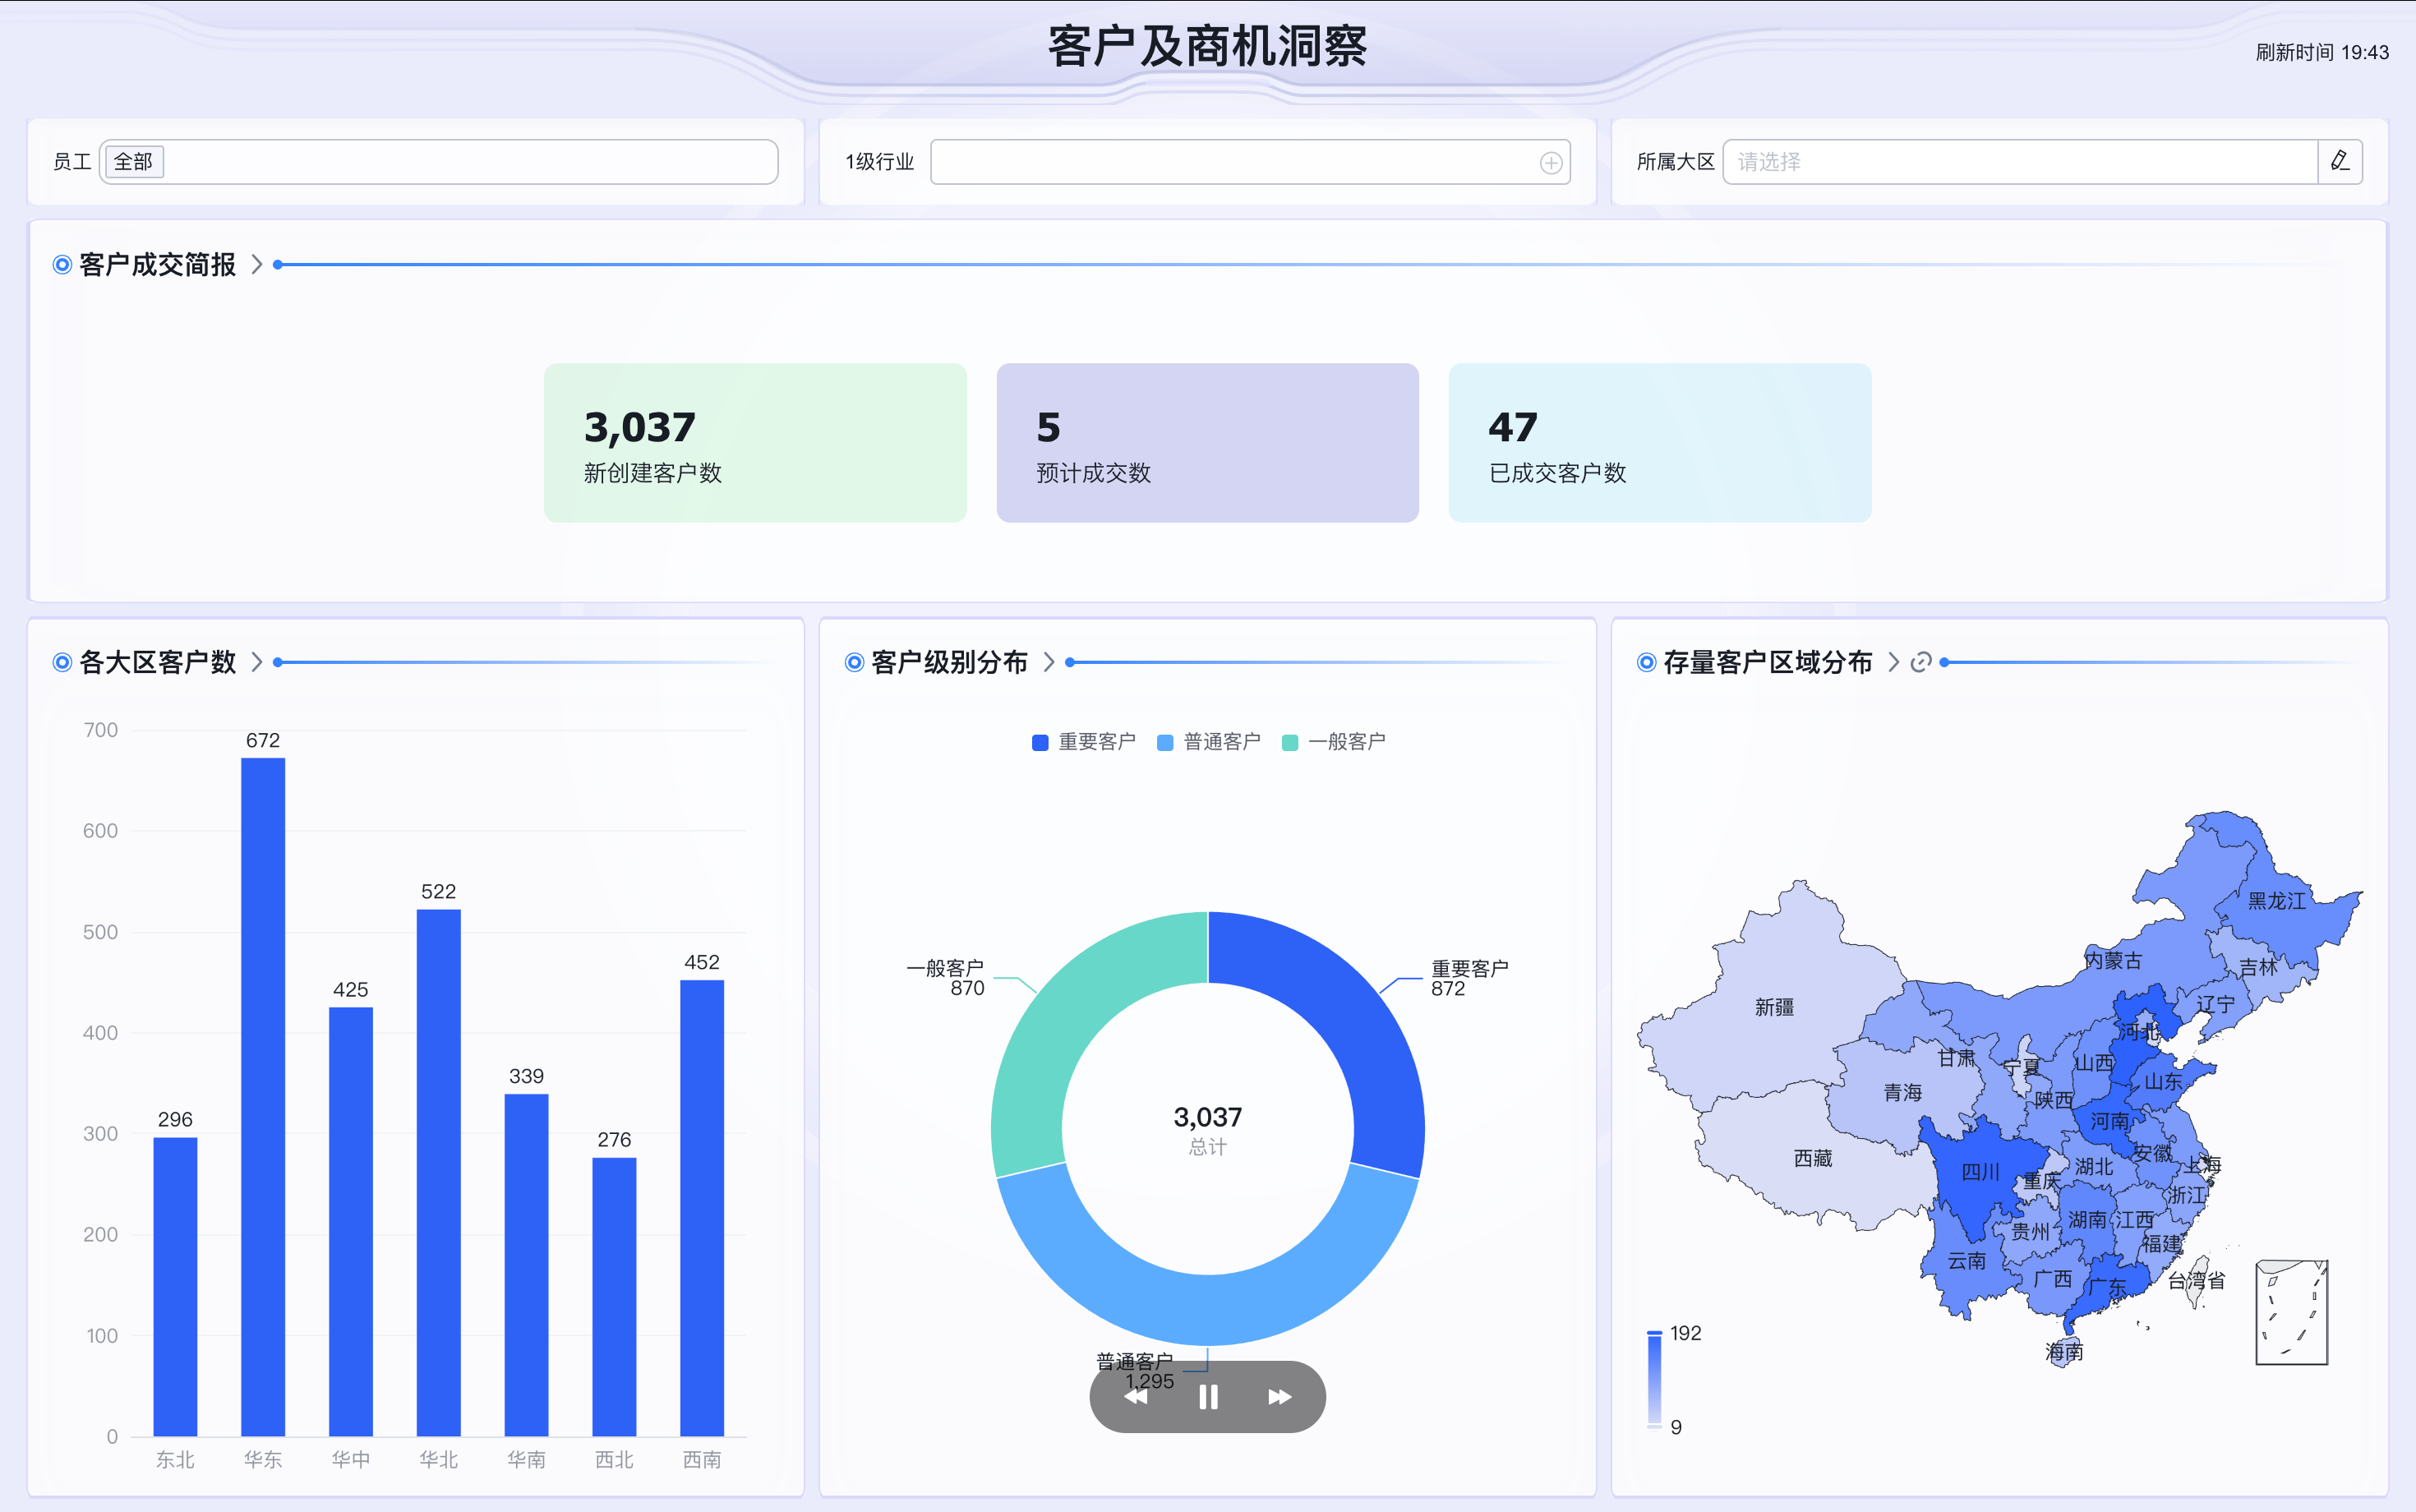Click the link icon next to 存量客户区域分布
This screenshot has height=1512, width=2416.
click(x=1920, y=662)
